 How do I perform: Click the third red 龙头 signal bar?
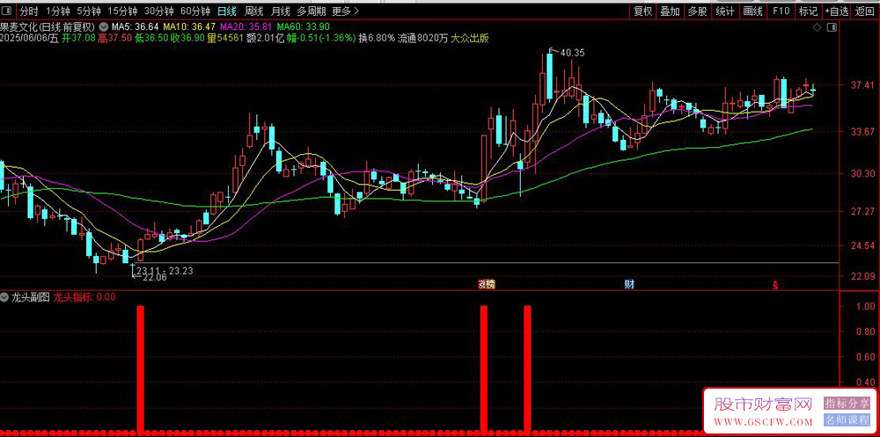click(527, 368)
